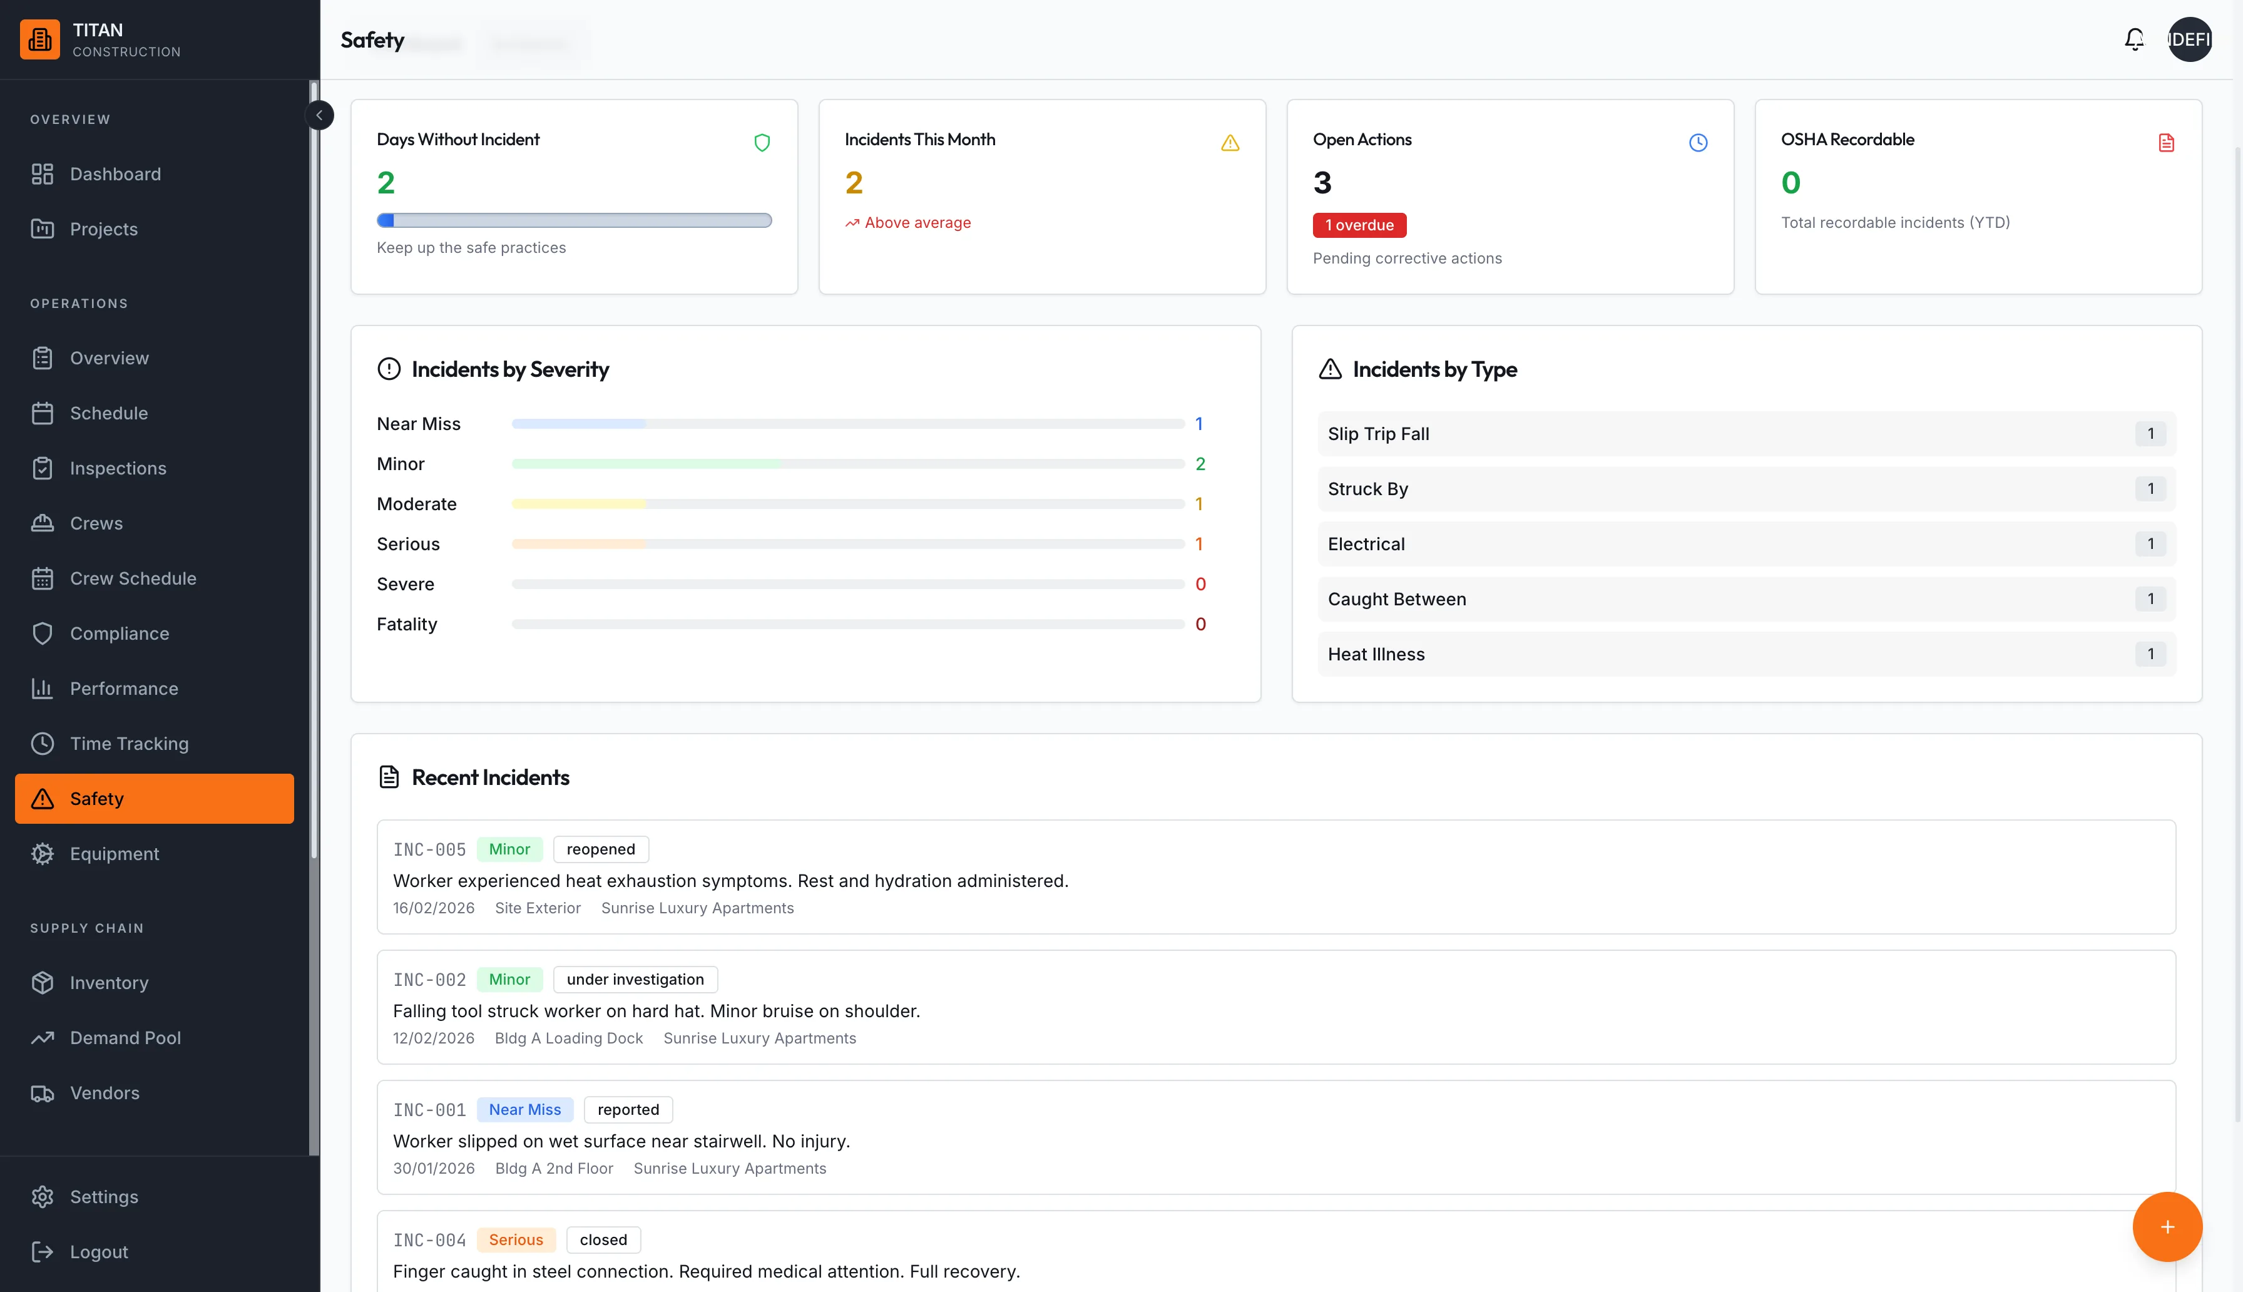The width and height of the screenshot is (2243, 1292).
Task: Click the Performance bar chart icon
Action: pyautogui.click(x=43, y=689)
